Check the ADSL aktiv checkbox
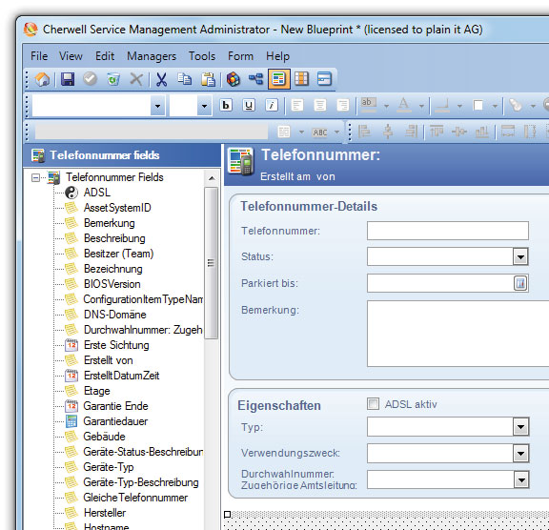549x530 pixels. point(373,403)
